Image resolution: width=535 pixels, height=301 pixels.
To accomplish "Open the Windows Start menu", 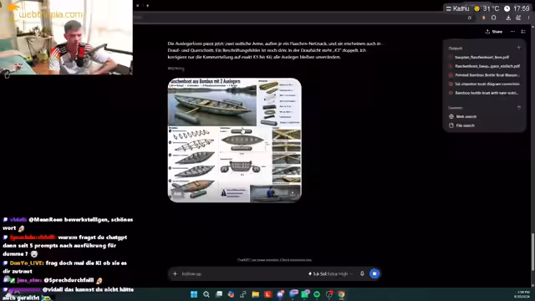I will [194, 294].
